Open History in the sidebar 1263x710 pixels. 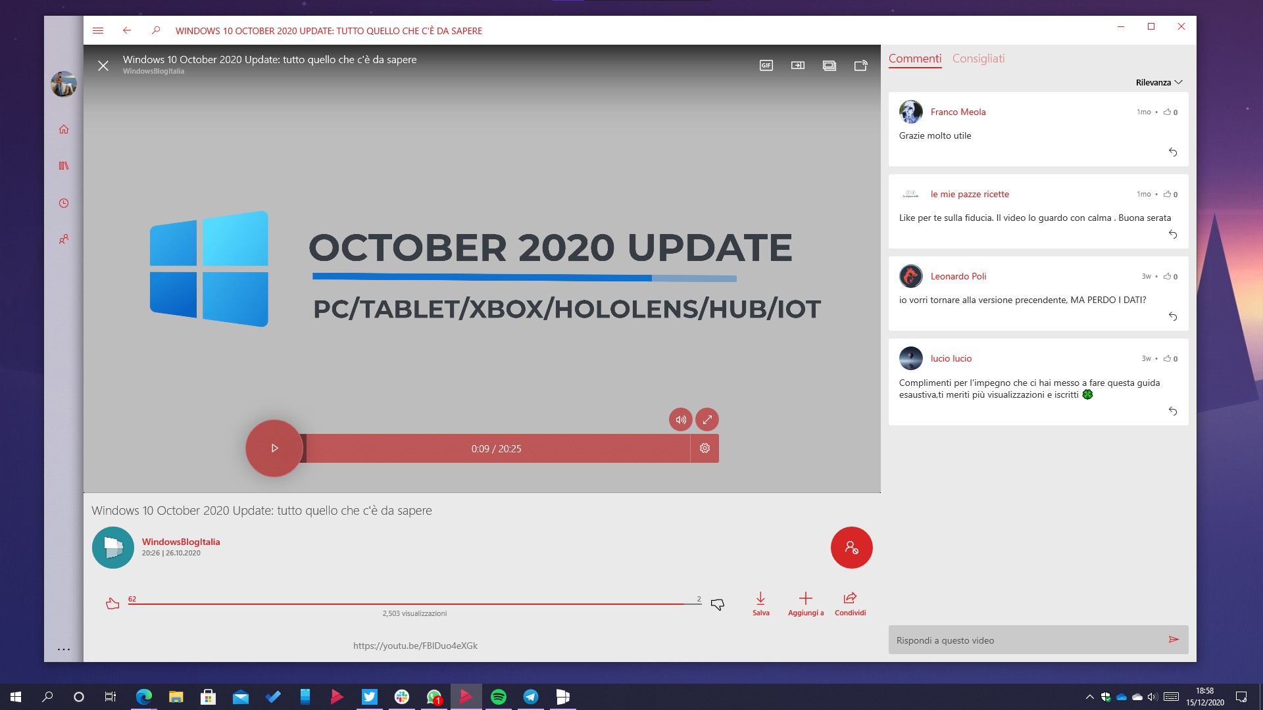click(64, 203)
